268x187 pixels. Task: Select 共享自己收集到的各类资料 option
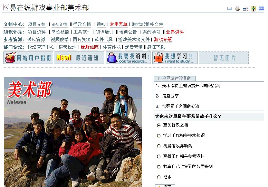[x=159, y=167]
